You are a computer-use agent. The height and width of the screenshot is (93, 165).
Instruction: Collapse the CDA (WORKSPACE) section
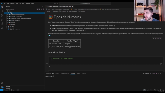5,9
